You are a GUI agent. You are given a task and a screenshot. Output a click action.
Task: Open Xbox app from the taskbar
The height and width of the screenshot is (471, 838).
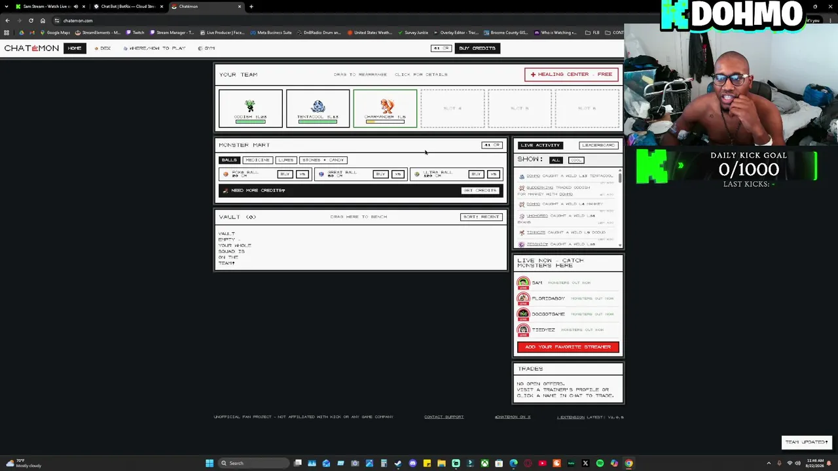coord(484,463)
